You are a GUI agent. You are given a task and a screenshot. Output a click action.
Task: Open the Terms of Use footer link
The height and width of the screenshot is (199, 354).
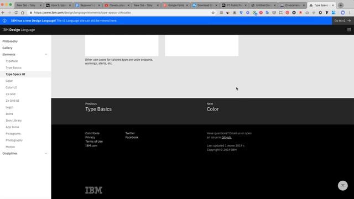pos(94,142)
